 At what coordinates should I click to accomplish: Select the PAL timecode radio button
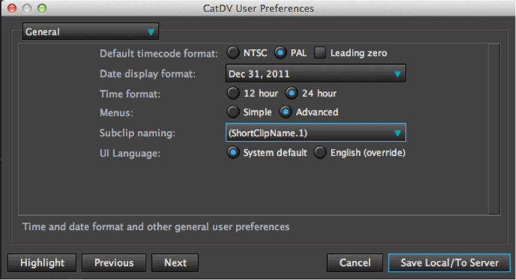tap(281, 53)
